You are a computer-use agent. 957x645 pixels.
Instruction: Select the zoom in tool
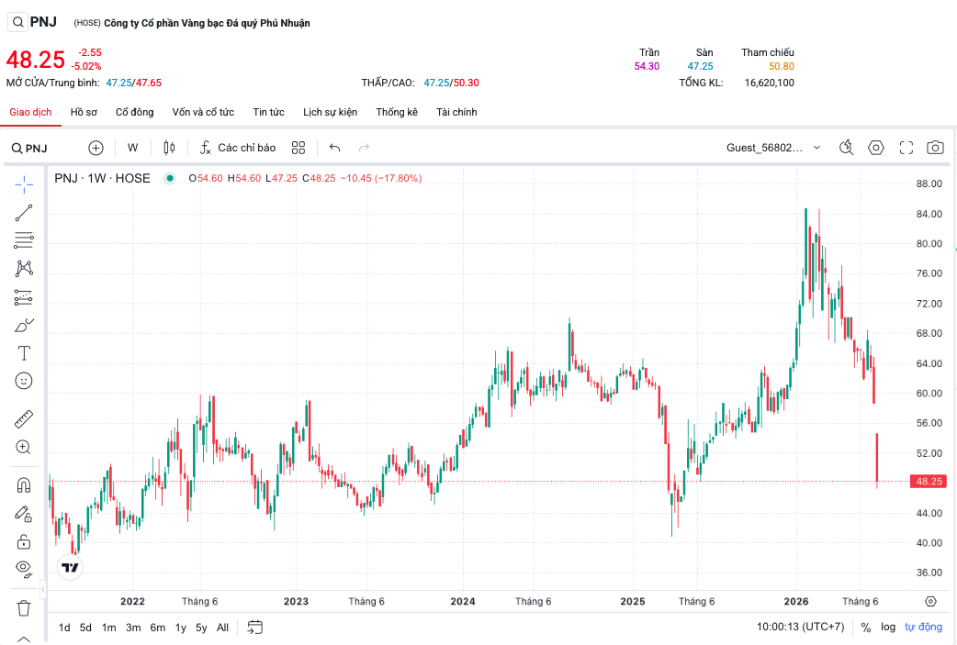24,447
